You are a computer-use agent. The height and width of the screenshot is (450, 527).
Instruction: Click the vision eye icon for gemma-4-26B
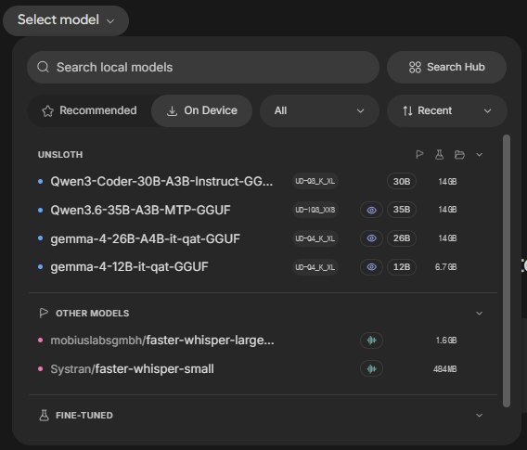(x=371, y=238)
